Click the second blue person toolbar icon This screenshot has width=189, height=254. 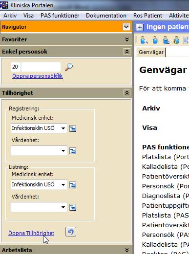[x=155, y=40]
